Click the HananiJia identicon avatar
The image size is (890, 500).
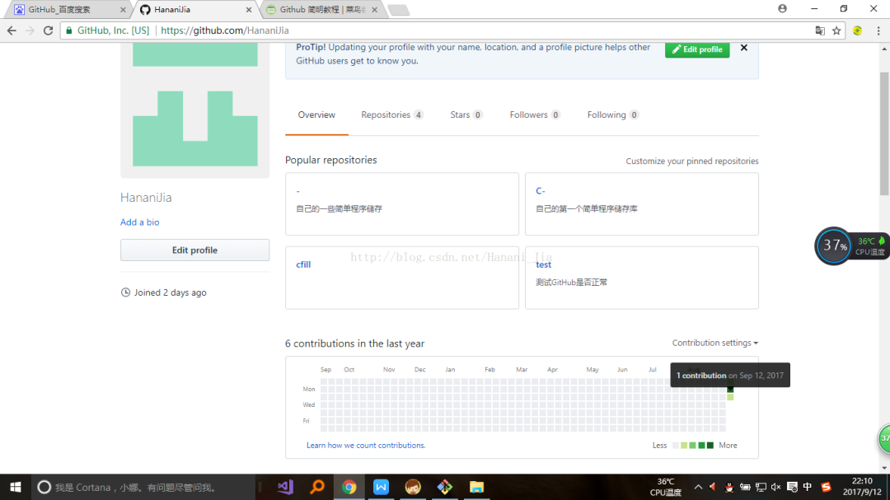click(x=194, y=110)
